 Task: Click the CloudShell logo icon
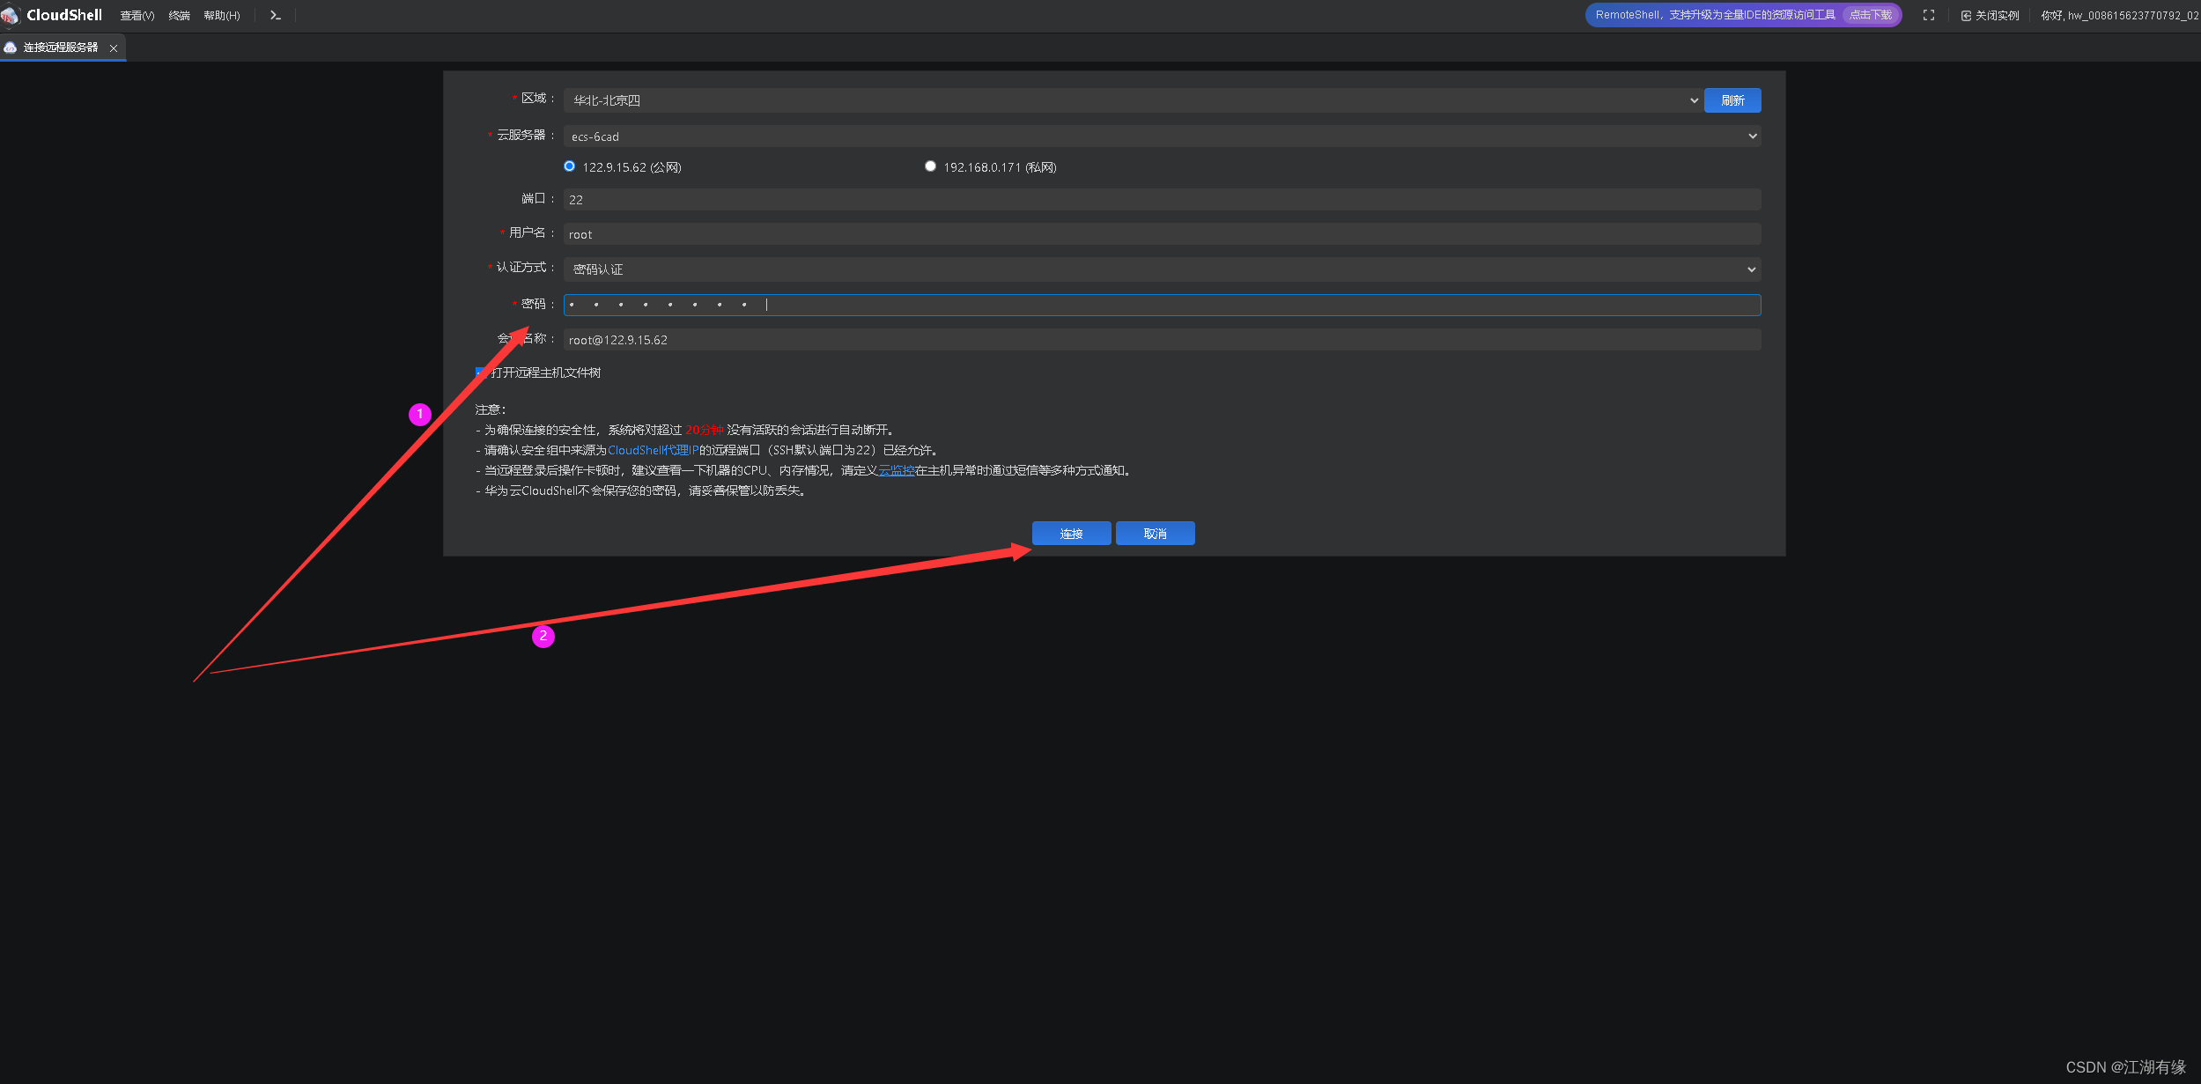(10, 15)
